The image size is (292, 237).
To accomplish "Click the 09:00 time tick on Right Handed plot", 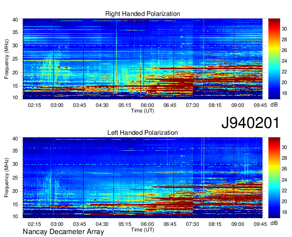I will pos(237,105).
